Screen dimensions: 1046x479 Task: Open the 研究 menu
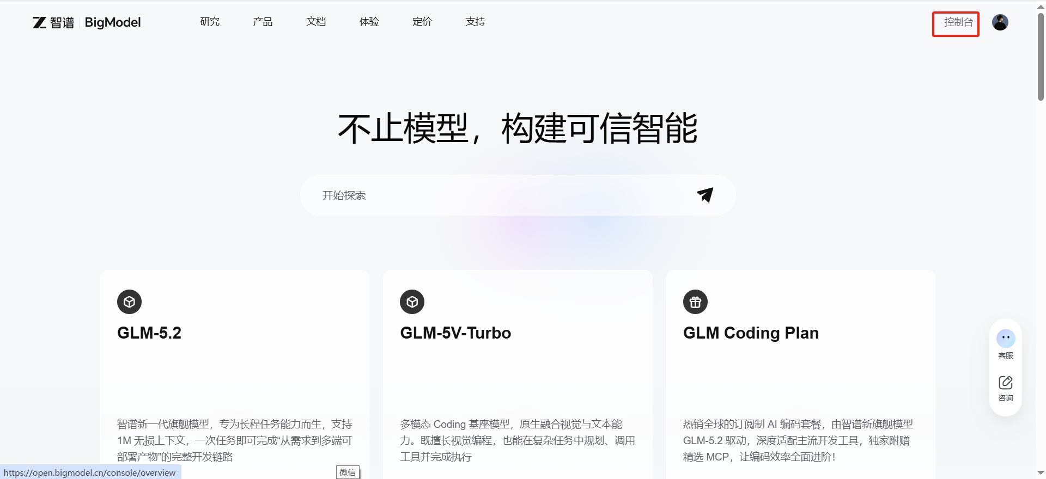tap(210, 22)
